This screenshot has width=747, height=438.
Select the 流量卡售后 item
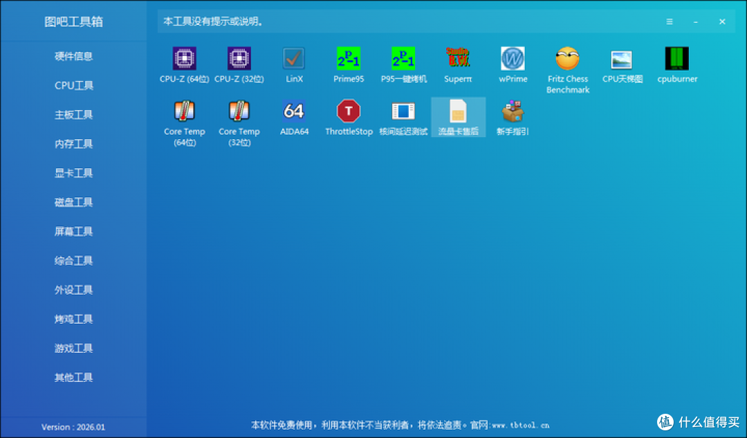pyautogui.click(x=459, y=118)
